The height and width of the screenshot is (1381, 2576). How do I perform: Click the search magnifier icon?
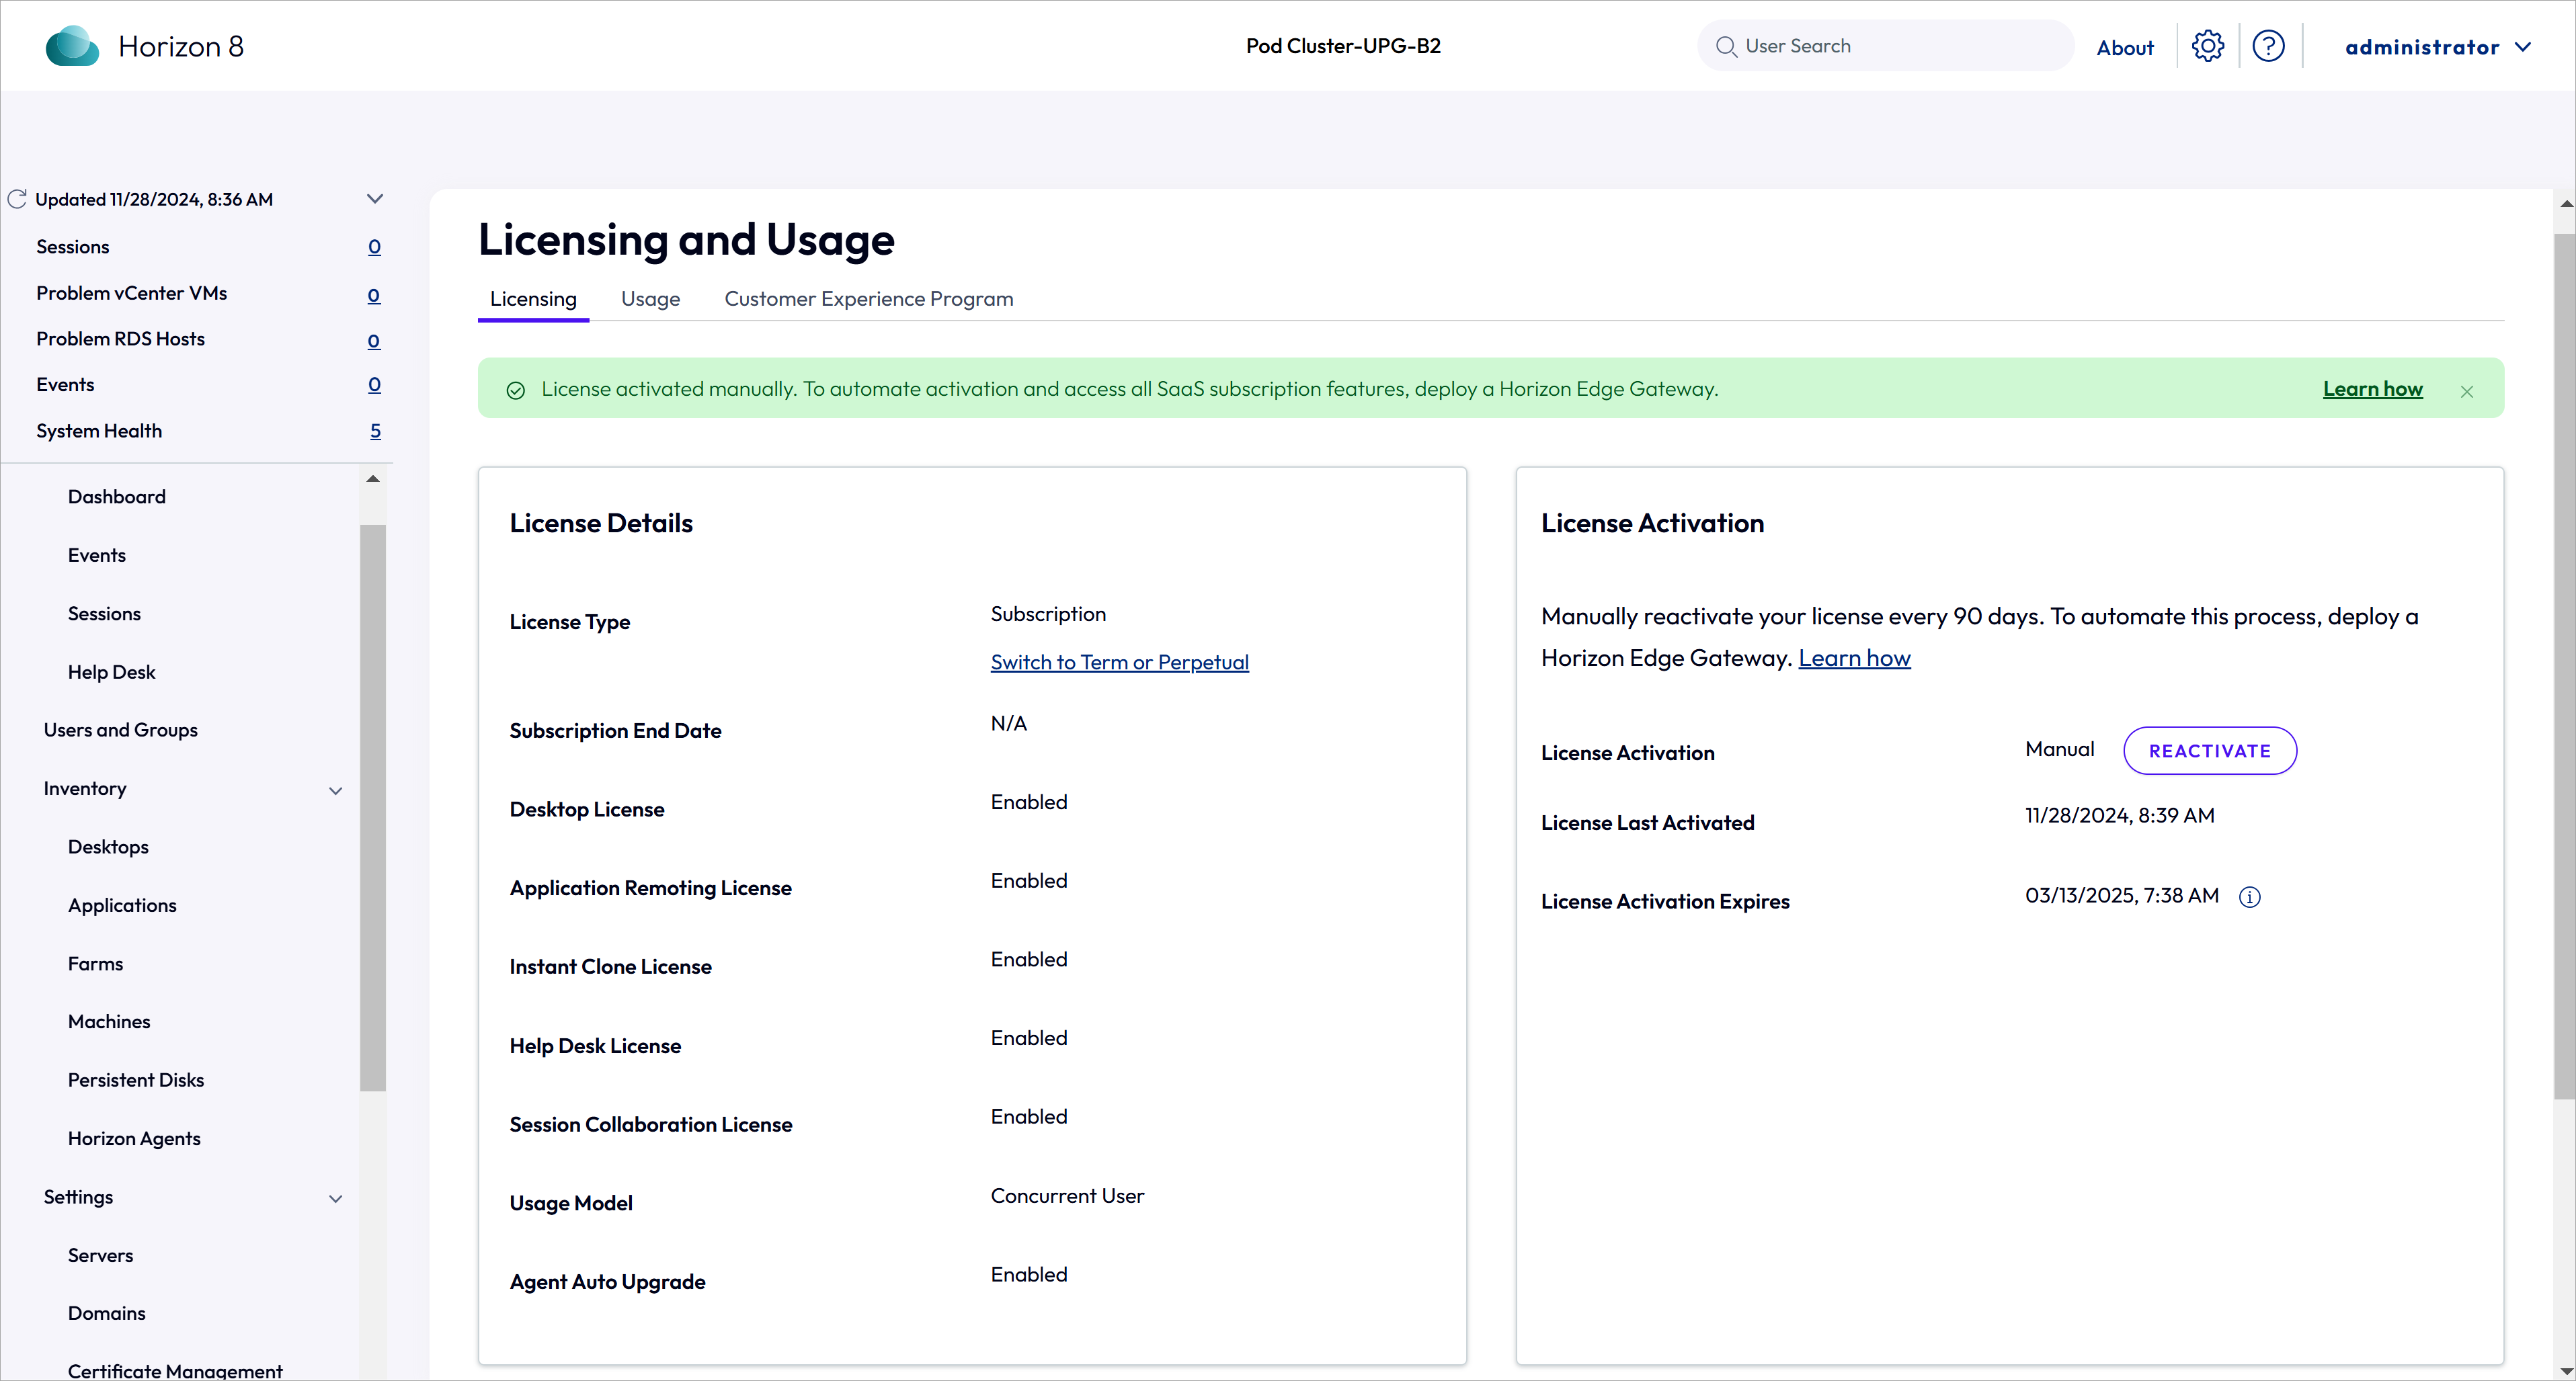(x=1726, y=46)
